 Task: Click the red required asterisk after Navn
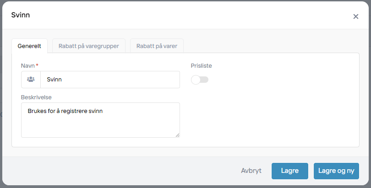(x=37, y=65)
